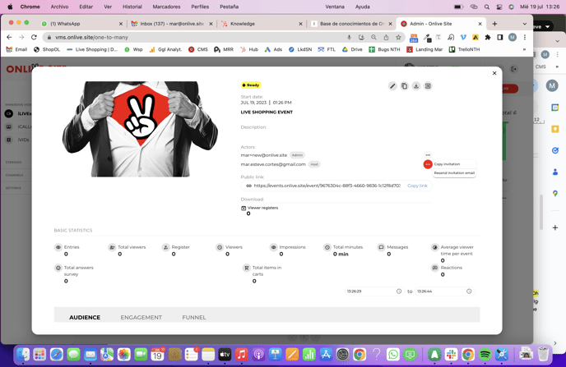Viewport: 566px width, 367px height.
Task: Reload the current page
Action: [34, 37]
